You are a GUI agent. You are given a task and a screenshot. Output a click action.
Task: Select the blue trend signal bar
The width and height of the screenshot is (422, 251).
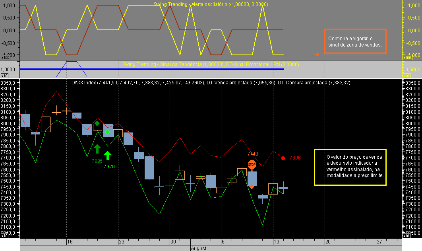[x=159, y=68]
